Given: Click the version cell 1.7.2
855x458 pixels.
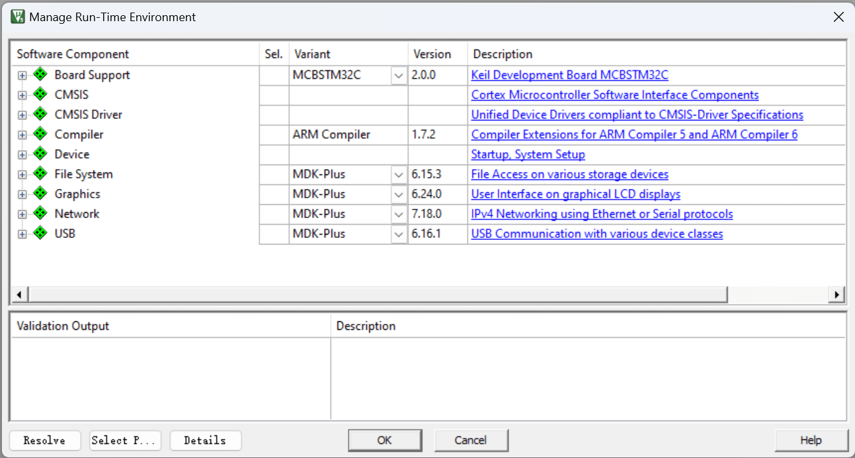Looking at the screenshot, I should coord(438,135).
